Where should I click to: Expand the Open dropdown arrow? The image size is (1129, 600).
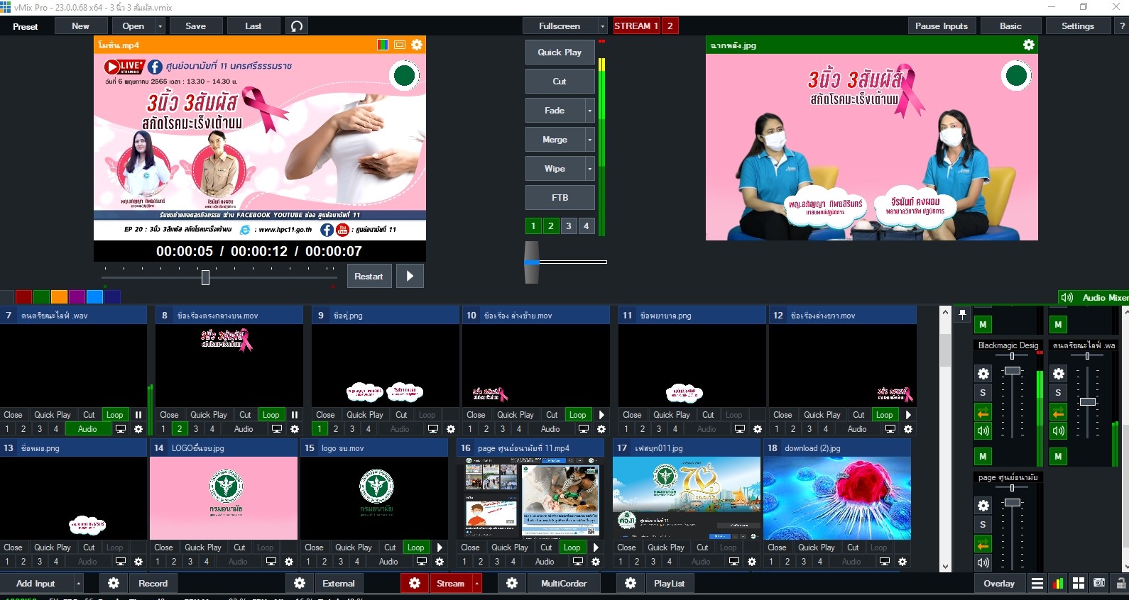tap(160, 26)
